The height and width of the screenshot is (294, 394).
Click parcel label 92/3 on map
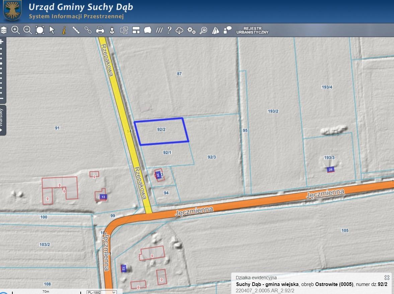[212, 157]
